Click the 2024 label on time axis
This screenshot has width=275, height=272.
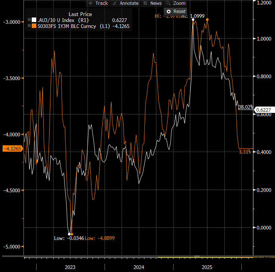(x=139, y=267)
